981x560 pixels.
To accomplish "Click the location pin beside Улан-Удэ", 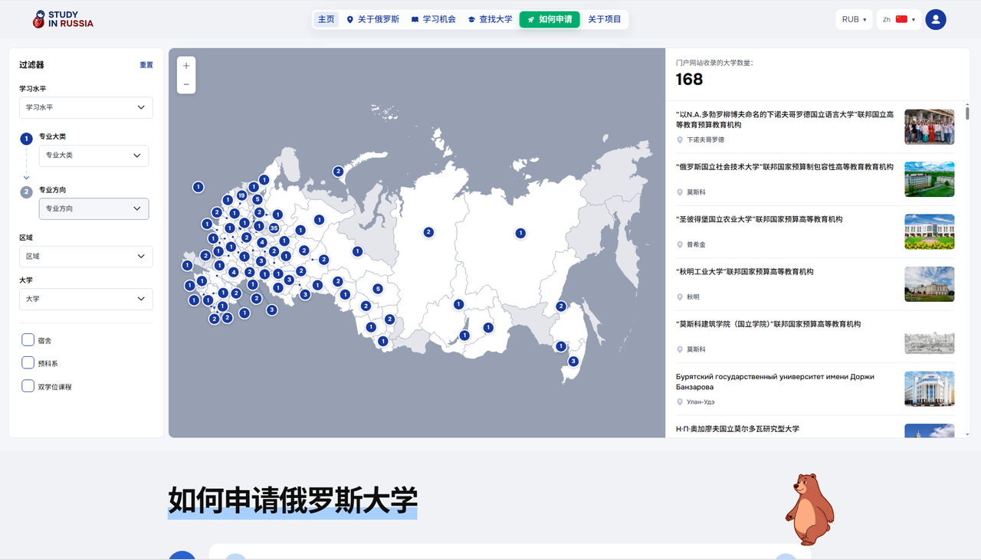I will 680,401.
